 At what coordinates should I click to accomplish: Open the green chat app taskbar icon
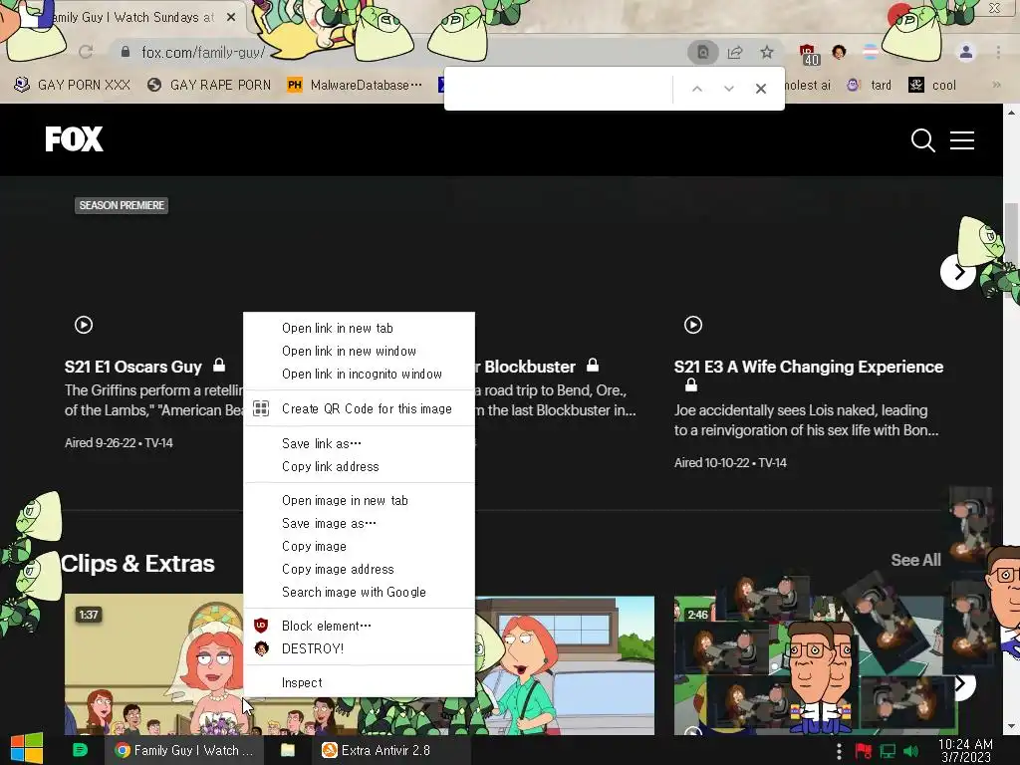[80, 750]
